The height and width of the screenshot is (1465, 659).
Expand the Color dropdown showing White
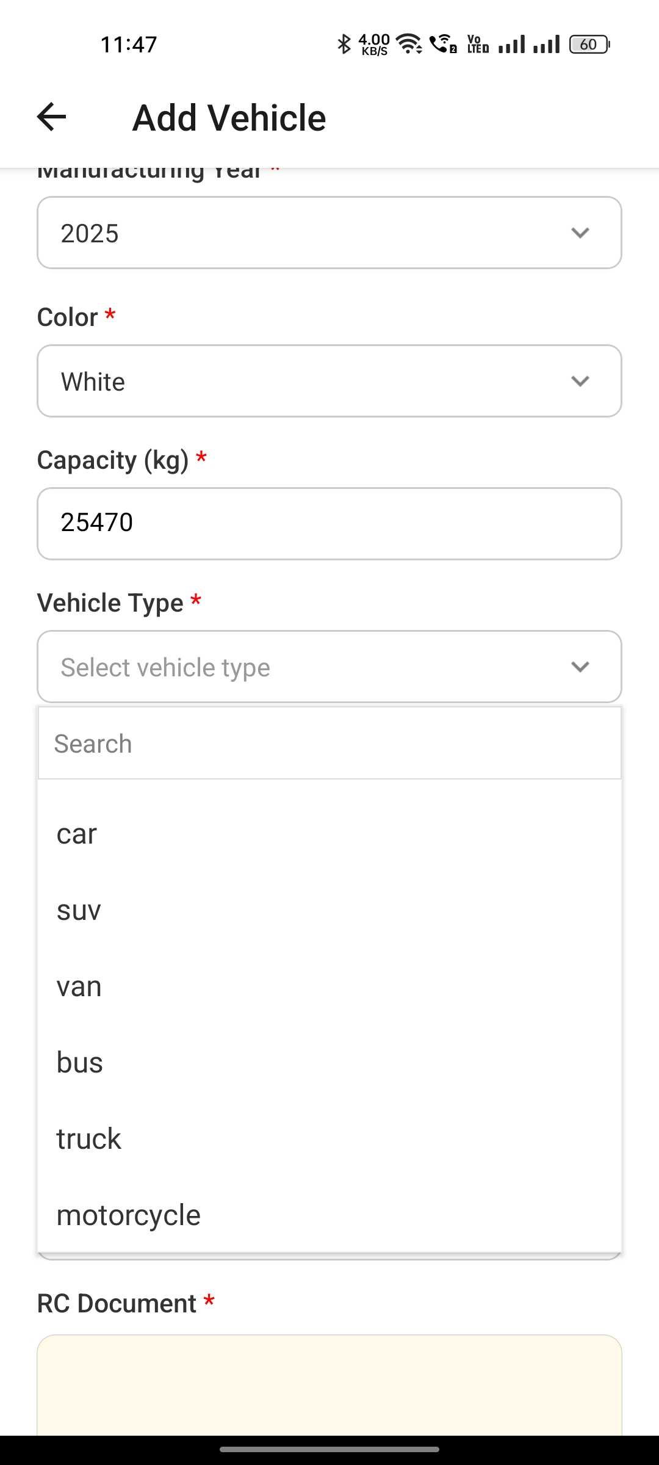click(x=329, y=381)
